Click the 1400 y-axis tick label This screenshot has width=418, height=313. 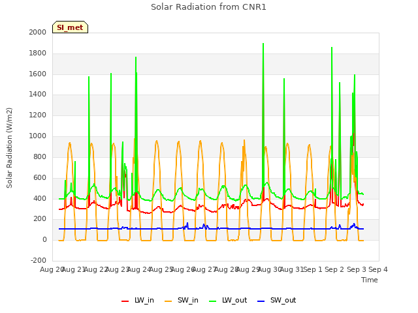point(38,94)
